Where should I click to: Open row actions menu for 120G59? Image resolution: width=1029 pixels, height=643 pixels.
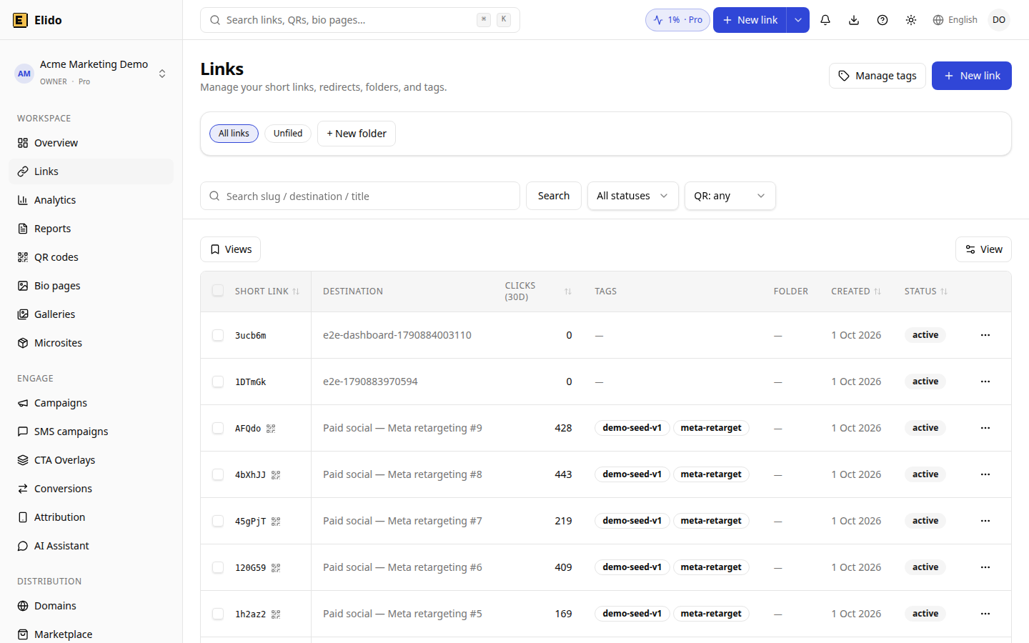[x=985, y=567]
